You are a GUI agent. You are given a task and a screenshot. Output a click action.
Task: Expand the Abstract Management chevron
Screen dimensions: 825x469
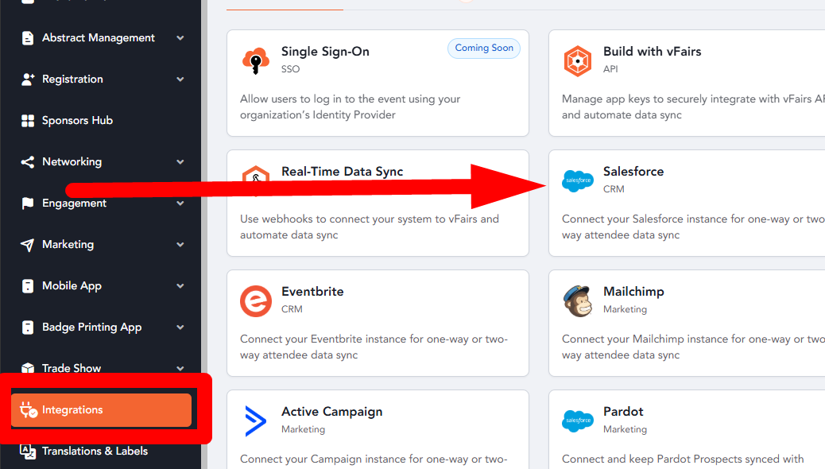pyautogui.click(x=180, y=38)
